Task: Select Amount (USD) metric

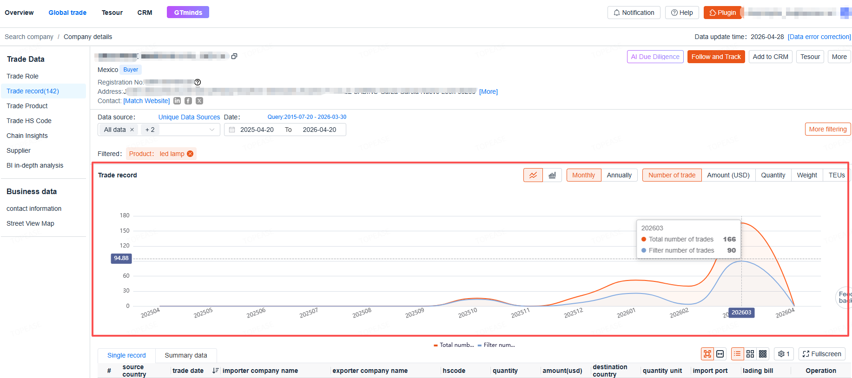Action: click(x=728, y=175)
